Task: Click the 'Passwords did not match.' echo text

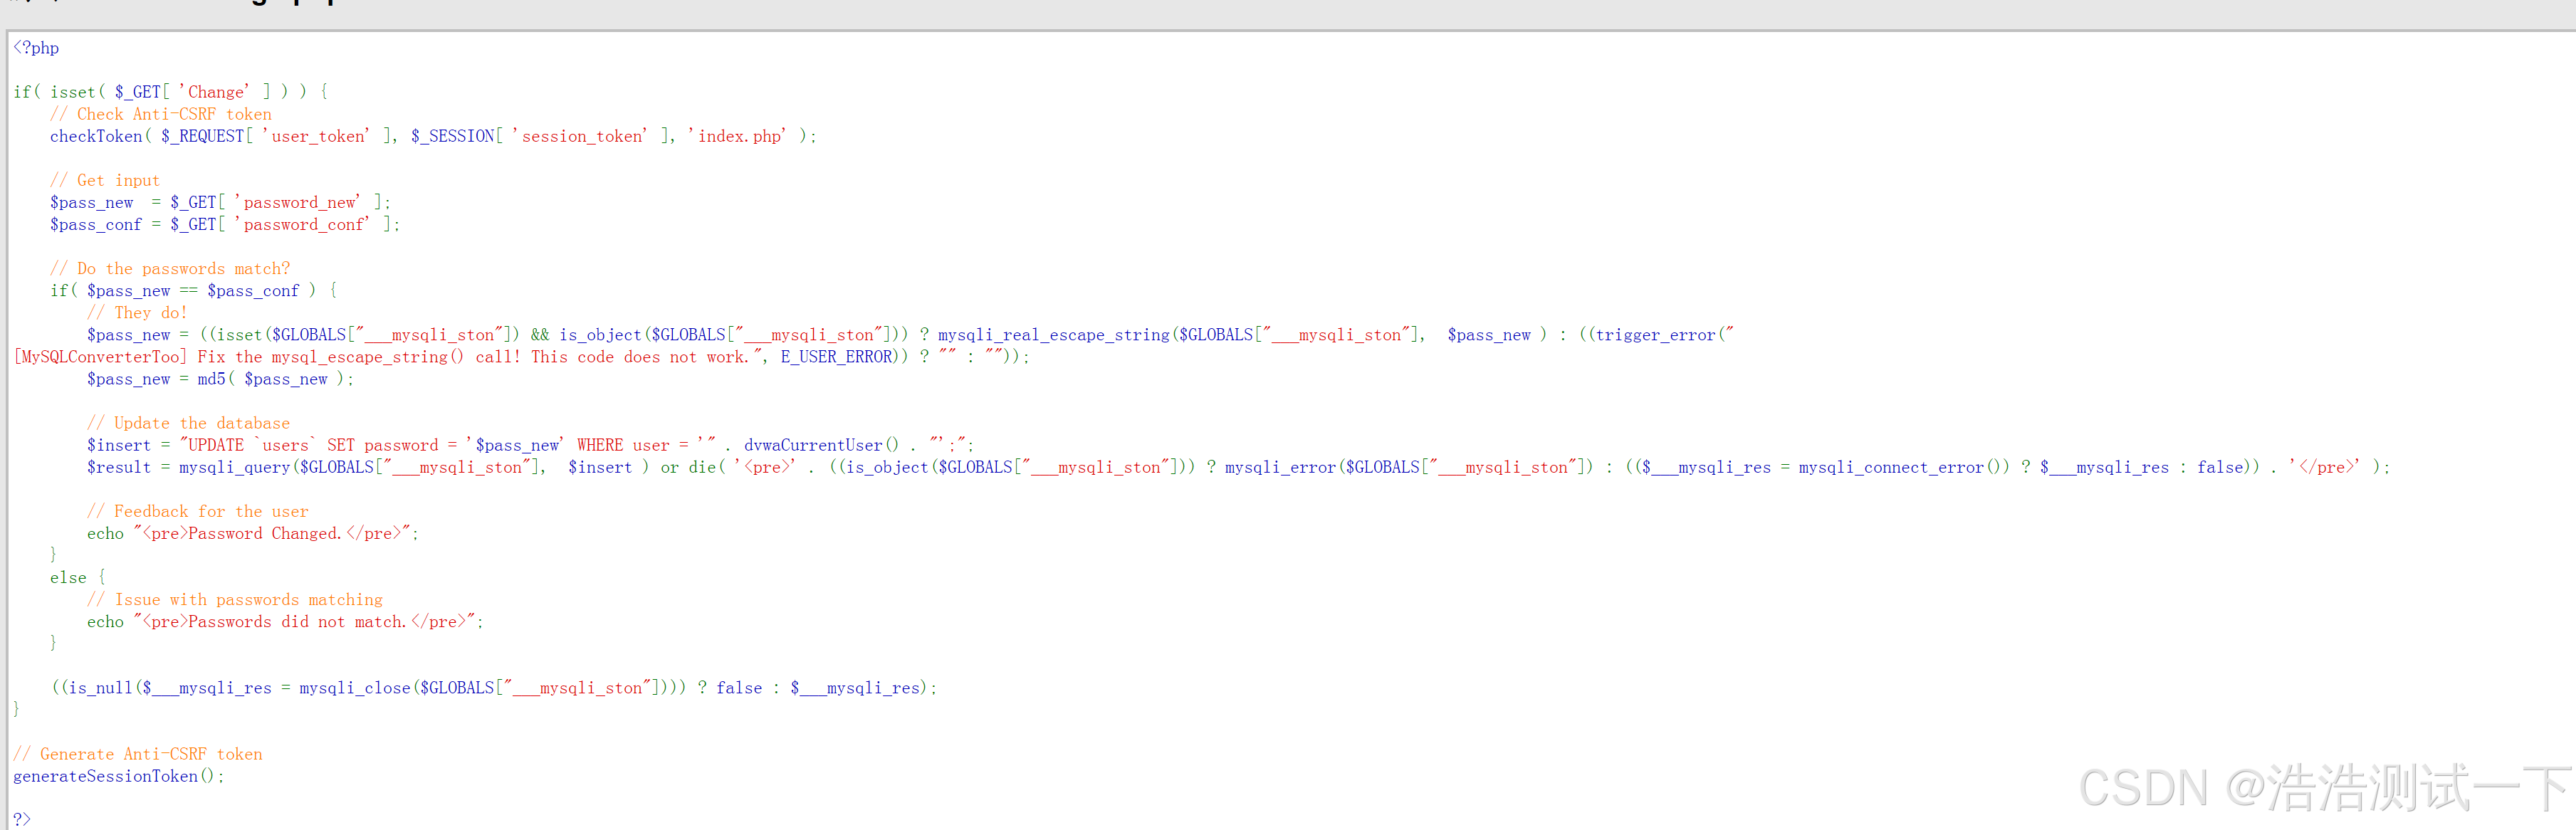Action: [297, 621]
